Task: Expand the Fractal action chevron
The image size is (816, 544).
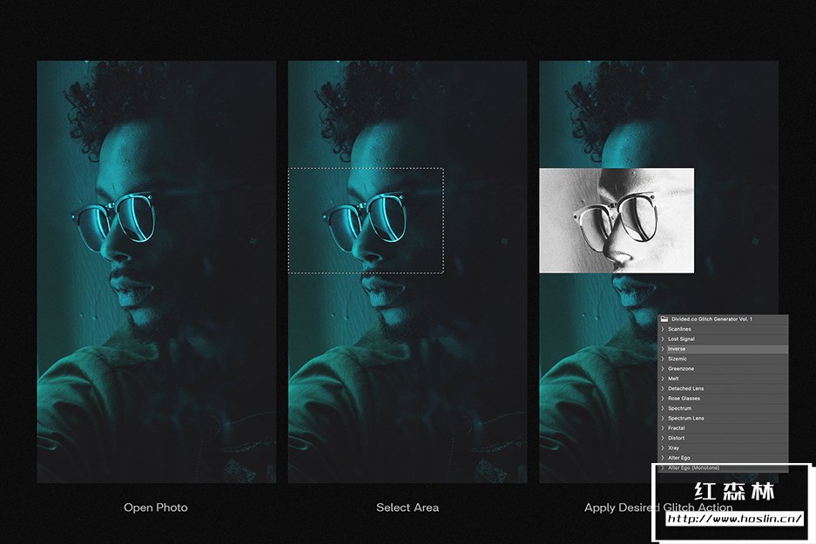Action: (x=663, y=428)
